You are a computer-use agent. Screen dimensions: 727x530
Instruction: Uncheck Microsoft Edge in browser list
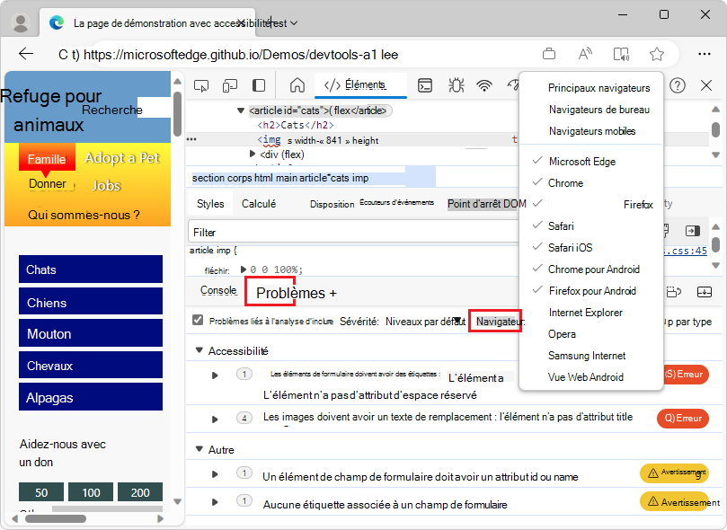[x=581, y=162]
